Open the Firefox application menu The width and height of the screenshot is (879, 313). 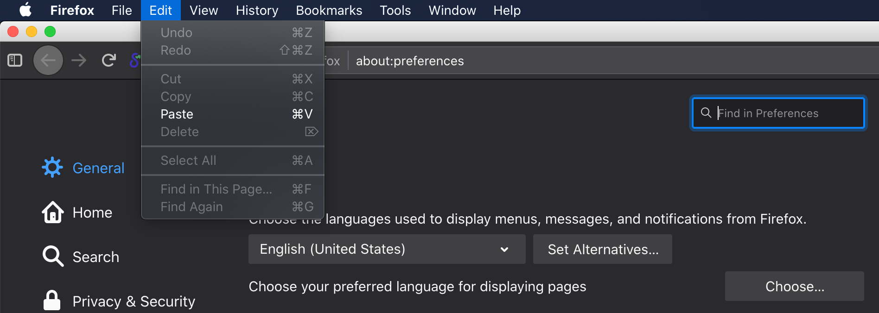click(x=72, y=10)
